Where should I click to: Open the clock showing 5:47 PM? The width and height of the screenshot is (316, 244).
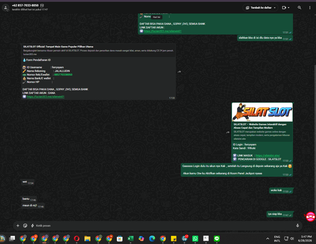305,238
